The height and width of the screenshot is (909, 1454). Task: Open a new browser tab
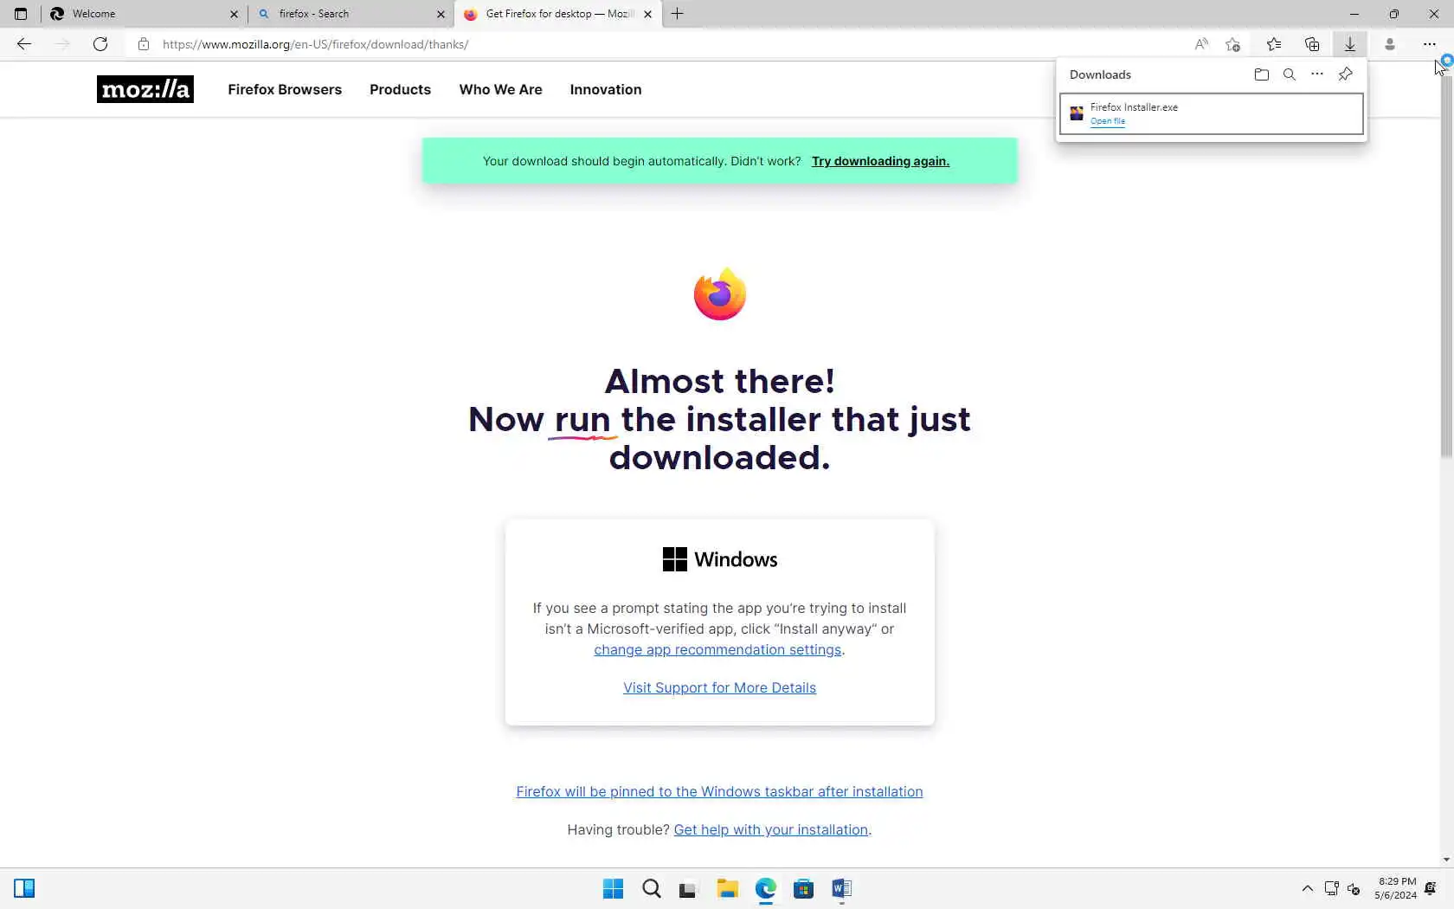coord(678,14)
